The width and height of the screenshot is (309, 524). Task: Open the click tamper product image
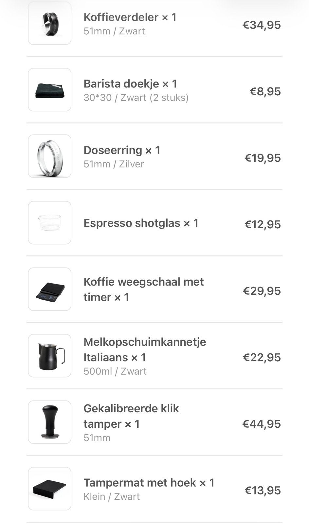click(49, 422)
